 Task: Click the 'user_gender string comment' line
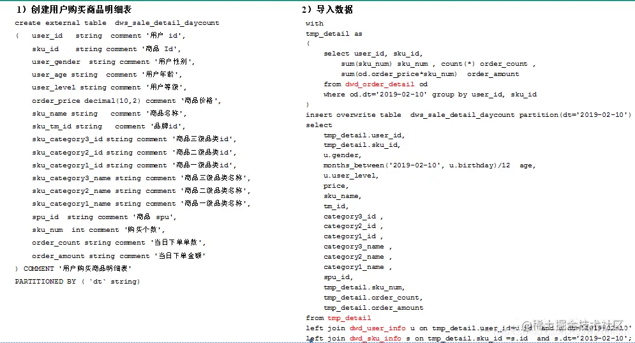tap(114, 62)
